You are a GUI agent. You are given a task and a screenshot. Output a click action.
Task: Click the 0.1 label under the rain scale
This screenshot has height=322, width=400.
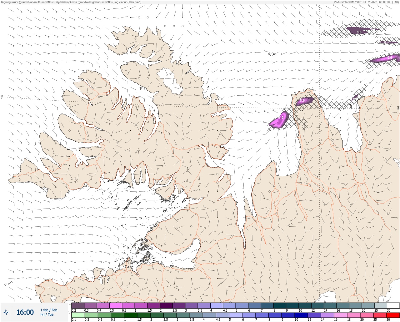74,320
